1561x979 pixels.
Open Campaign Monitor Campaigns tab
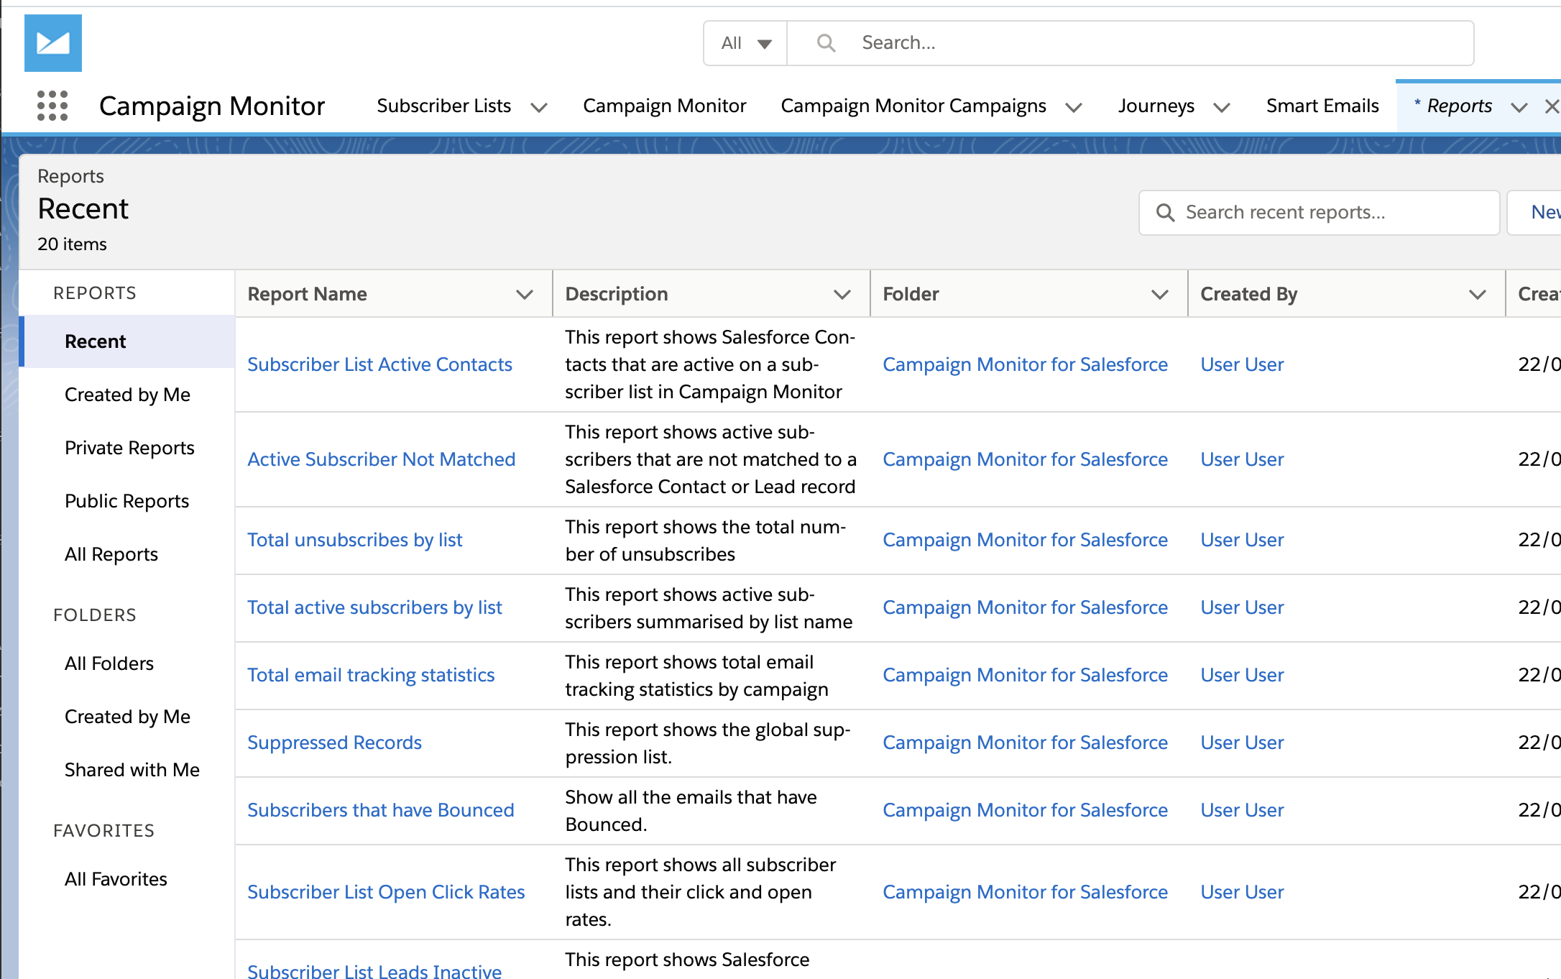point(913,106)
